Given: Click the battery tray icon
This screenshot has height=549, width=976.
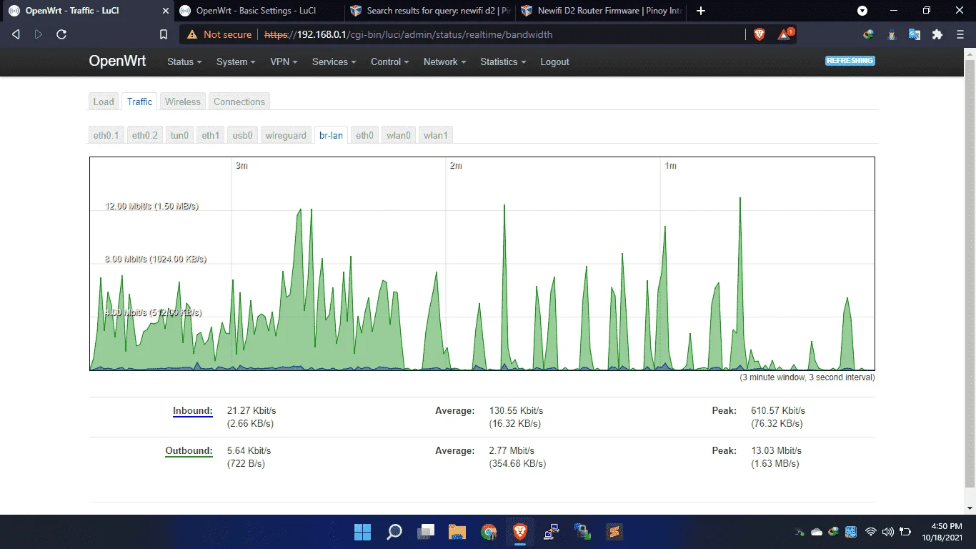Looking at the screenshot, I should click(x=905, y=532).
